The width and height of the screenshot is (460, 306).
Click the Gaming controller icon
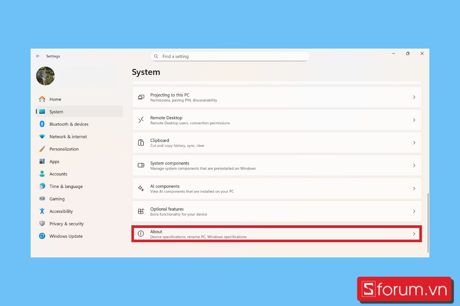point(42,199)
